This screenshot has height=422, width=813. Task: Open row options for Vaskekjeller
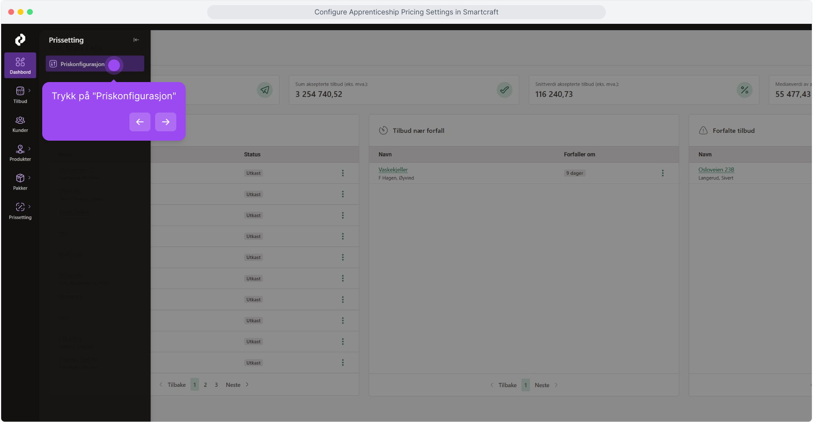click(x=663, y=173)
